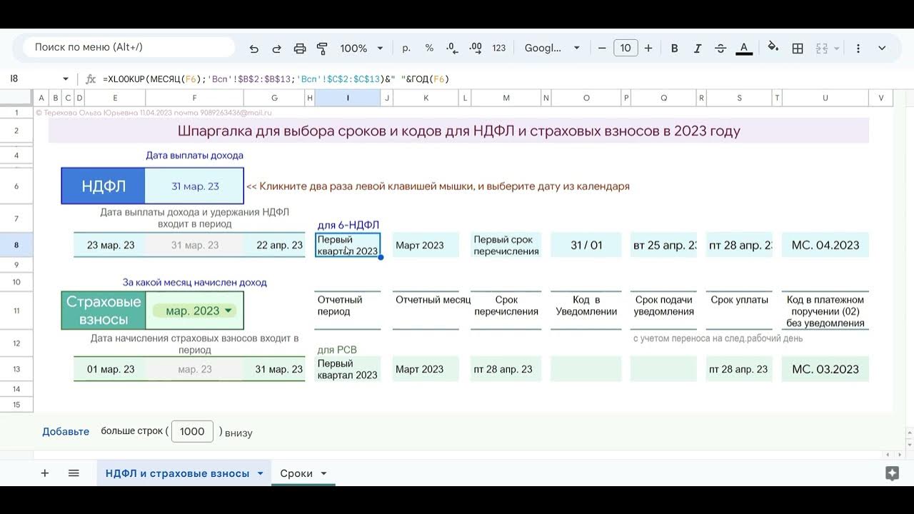Image resolution: width=914 pixels, height=514 pixels.
Task: Click the 'Март 2023' cell in row 13
Action: (426, 369)
